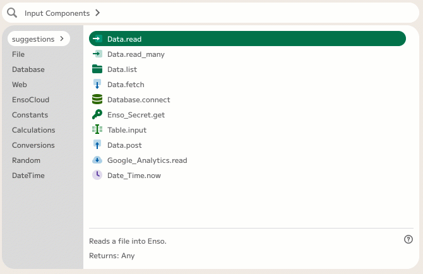Click the Google_Analytics.read cloud icon
Viewport: 423px width, 274px height.
click(97, 160)
